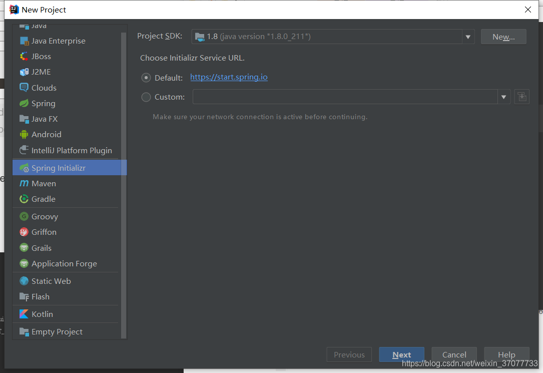Select Android label in the list
Image resolution: width=543 pixels, height=373 pixels.
click(x=47, y=134)
